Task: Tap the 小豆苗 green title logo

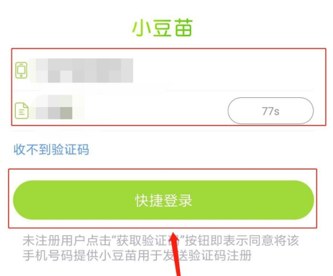Action: pyautogui.click(x=162, y=28)
